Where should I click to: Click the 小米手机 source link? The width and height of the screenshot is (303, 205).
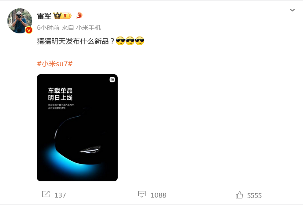pos(89,28)
